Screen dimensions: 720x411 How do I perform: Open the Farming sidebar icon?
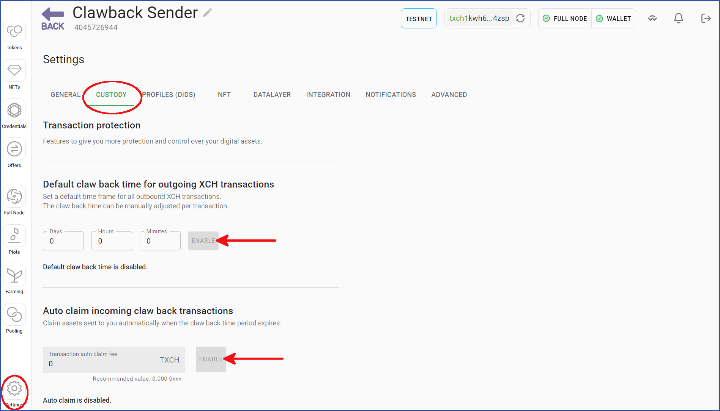14,275
